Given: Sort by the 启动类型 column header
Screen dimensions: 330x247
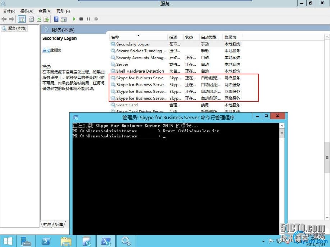Looking at the screenshot, I should (211, 37).
